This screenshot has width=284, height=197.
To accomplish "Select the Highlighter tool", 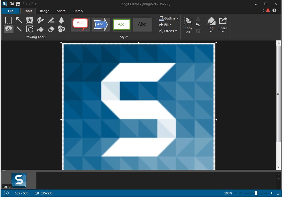I will (x=51, y=20).
